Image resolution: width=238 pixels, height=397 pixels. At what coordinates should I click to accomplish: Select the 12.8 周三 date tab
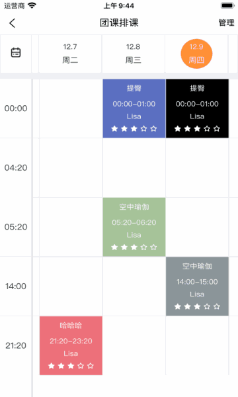click(134, 54)
